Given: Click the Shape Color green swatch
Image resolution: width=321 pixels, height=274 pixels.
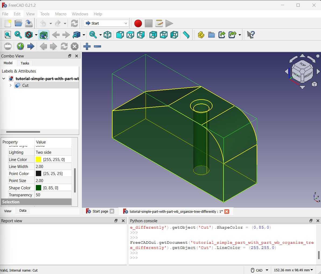Looking at the screenshot, I should pos(39,188).
